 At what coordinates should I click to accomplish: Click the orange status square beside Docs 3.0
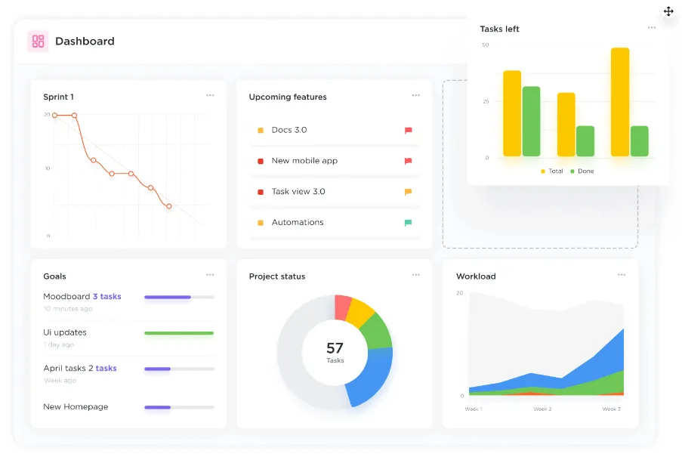(x=261, y=130)
